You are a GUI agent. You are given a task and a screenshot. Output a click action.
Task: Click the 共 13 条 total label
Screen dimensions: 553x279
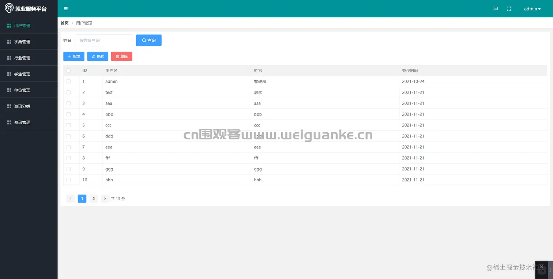(118, 199)
